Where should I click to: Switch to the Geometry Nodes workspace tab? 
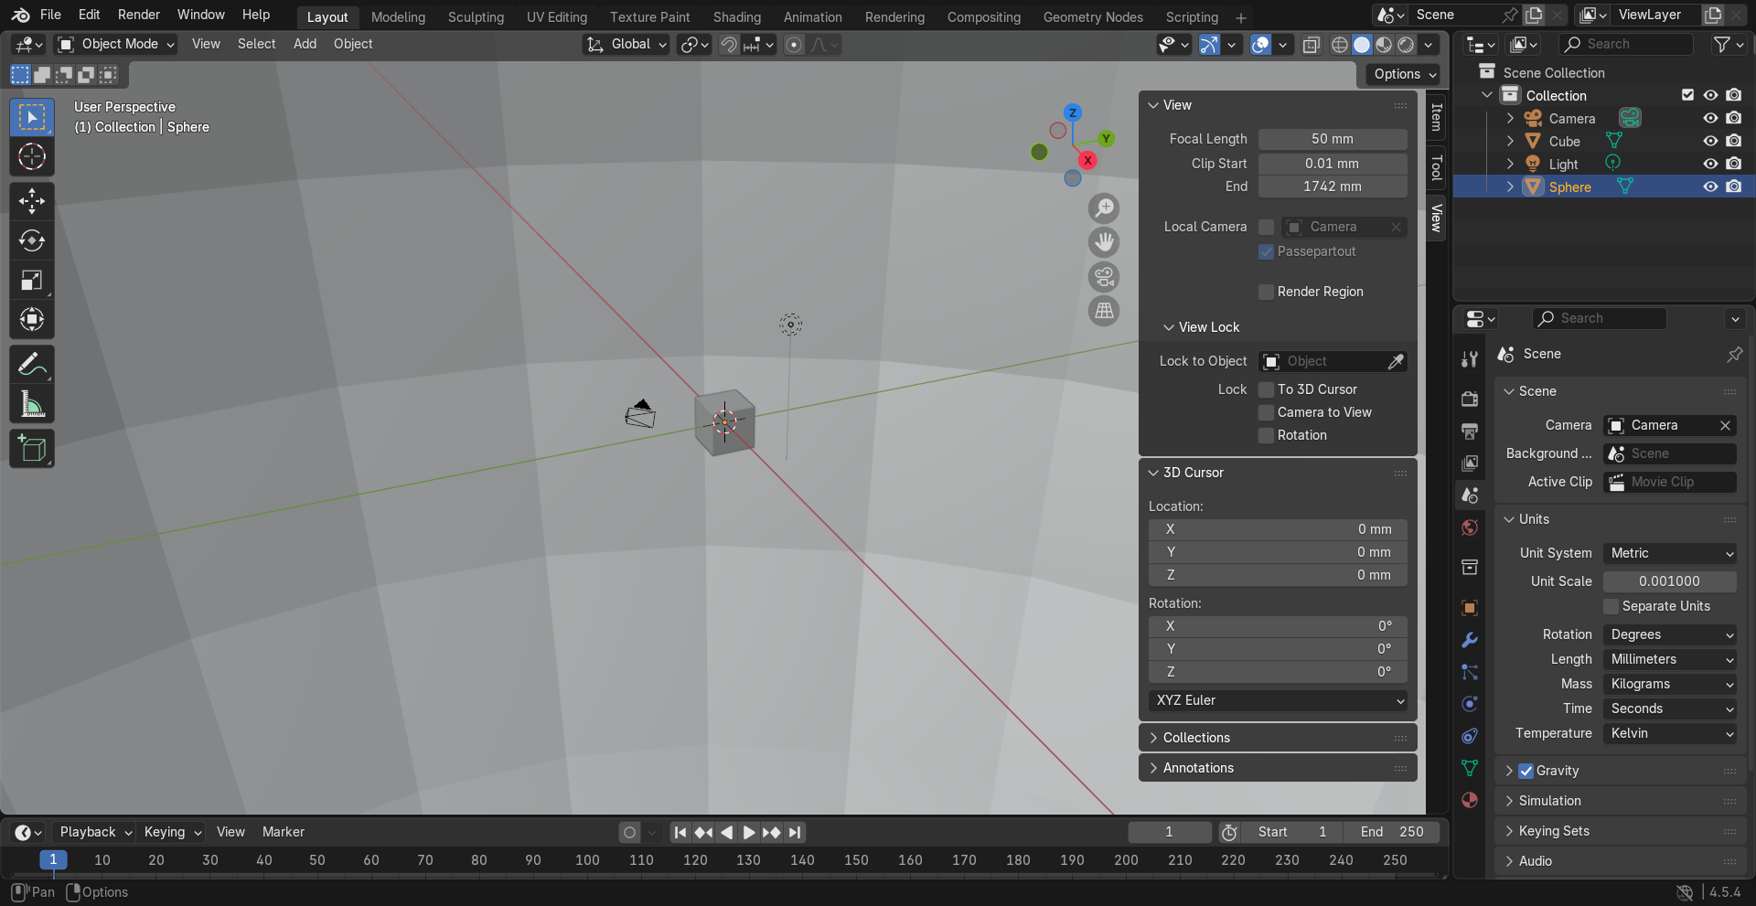coord(1093,17)
